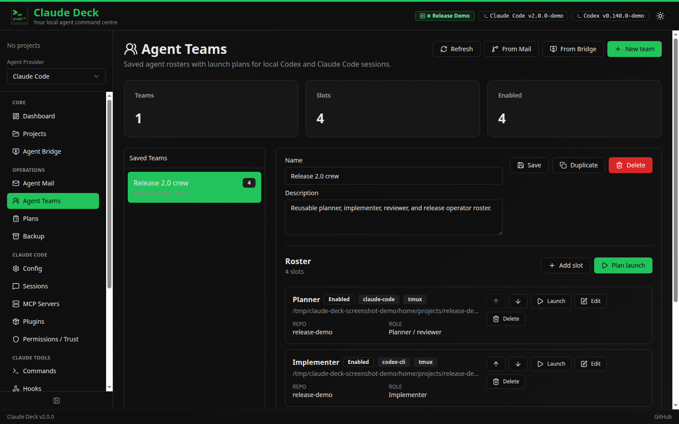Screen dimensions: 679x424
Task: Open the Backup page
Action: 53,236
